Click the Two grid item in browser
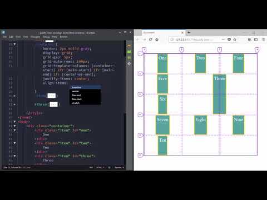This screenshot has width=267, height=200. point(200,63)
